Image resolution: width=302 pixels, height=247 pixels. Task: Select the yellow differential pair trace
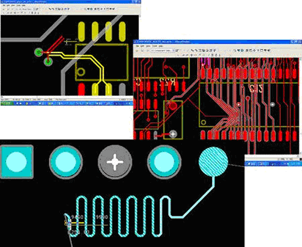pos(85,56)
